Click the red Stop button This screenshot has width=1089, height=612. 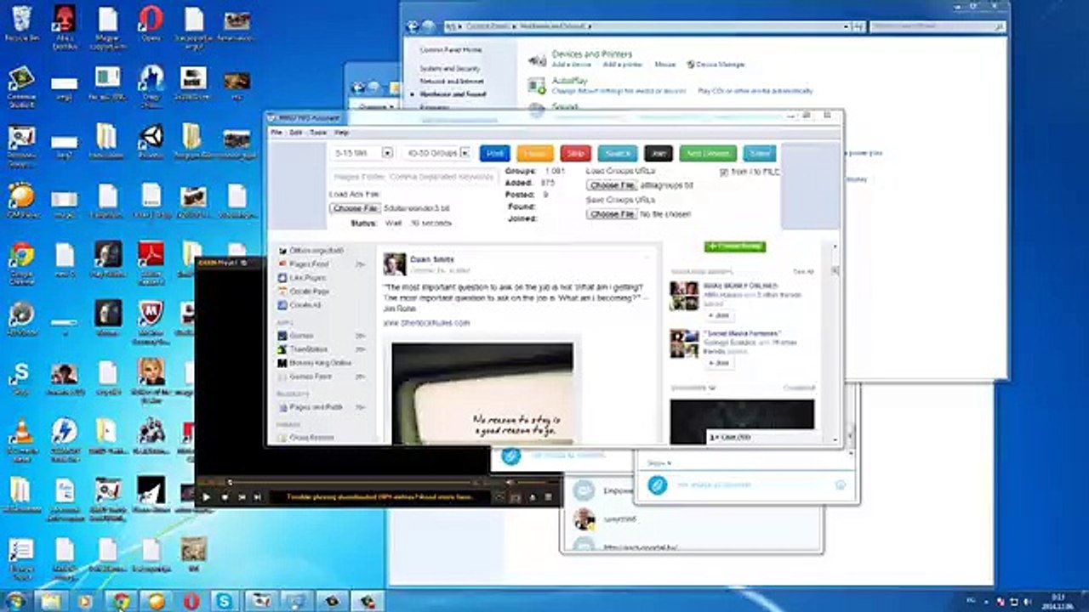(x=576, y=153)
